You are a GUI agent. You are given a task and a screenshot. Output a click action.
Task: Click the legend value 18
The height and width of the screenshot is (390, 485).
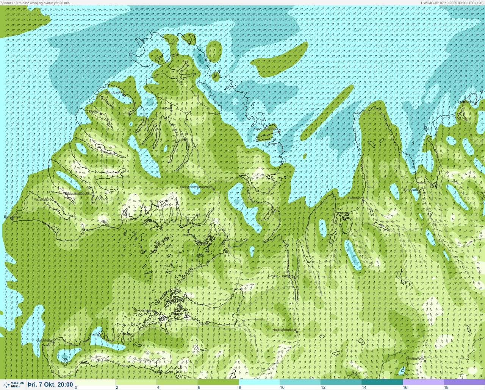point(446,387)
